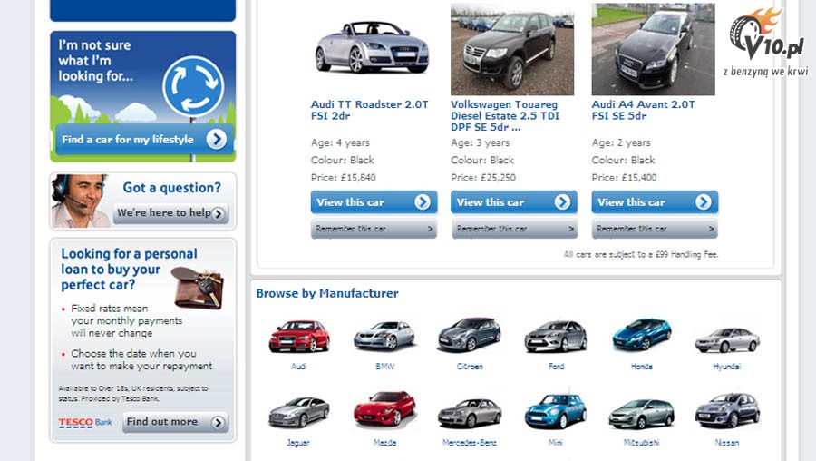Image resolution: width=816 pixels, height=461 pixels.
Task: Click the Honda manufacturer text link
Action: 642,367
